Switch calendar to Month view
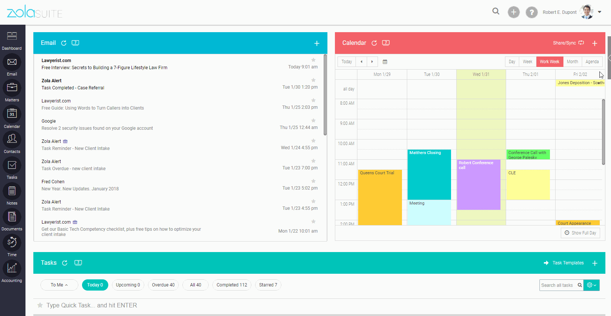This screenshot has height=316, width=611. [x=572, y=62]
